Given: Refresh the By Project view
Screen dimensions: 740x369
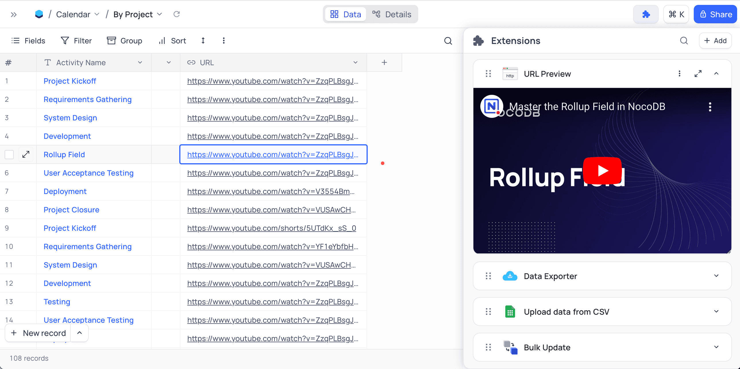Looking at the screenshot, I should [x=176, y=14].
